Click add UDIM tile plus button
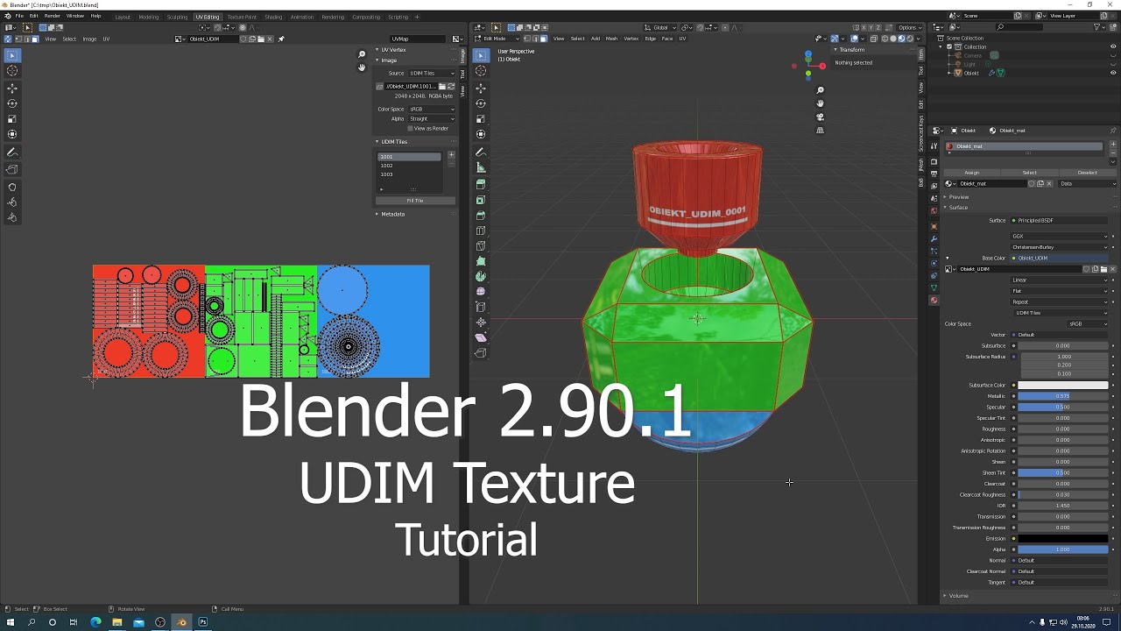The height and width of the screenshot is (631, 1121). (x=451, y=156)
